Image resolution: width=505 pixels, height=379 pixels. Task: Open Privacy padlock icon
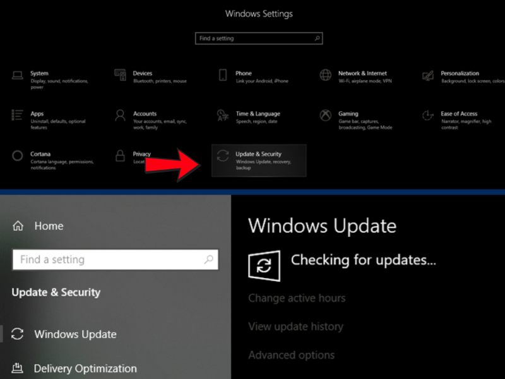pos(120,155)
